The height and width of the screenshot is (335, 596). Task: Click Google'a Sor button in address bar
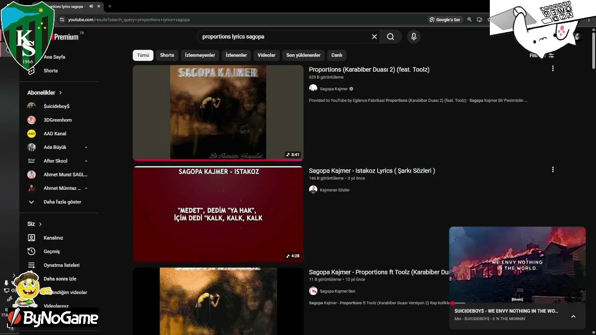point(445,20)
